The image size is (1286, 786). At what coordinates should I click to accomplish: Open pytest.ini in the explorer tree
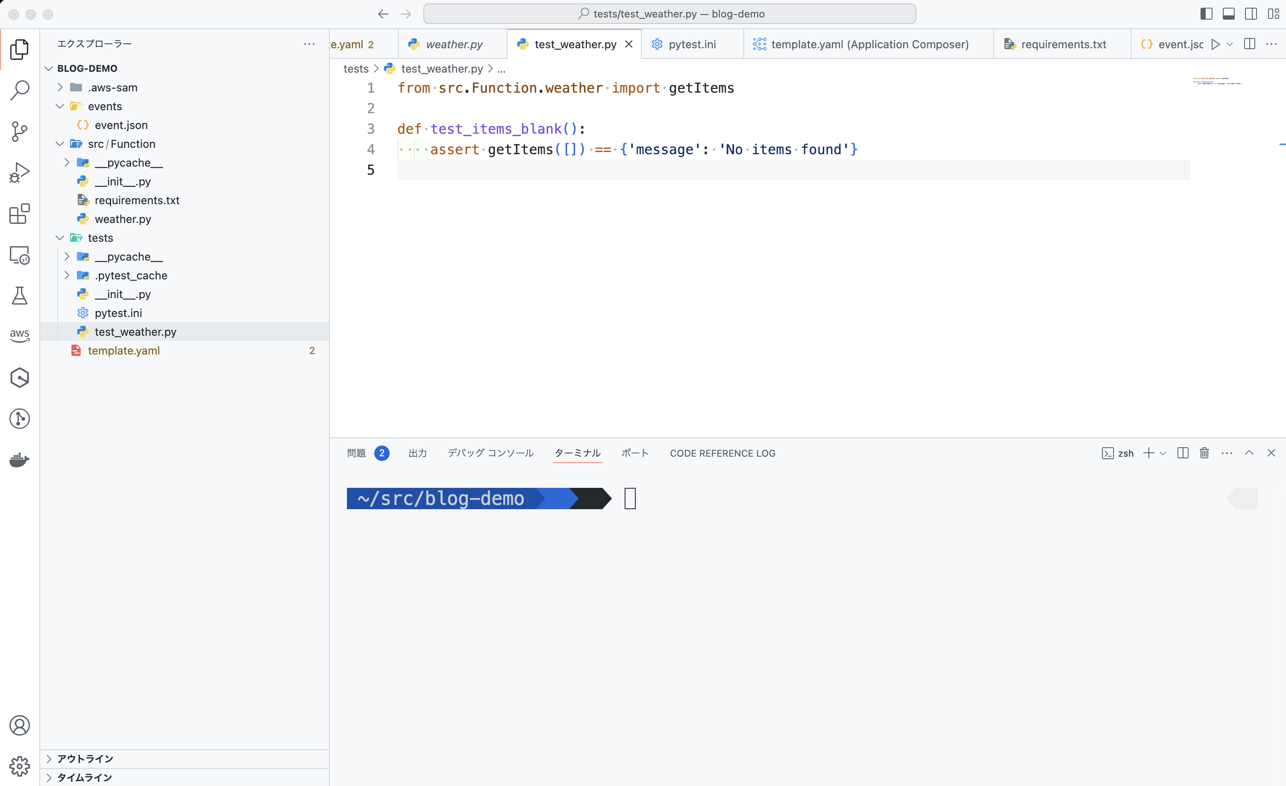tap(185, 313)
